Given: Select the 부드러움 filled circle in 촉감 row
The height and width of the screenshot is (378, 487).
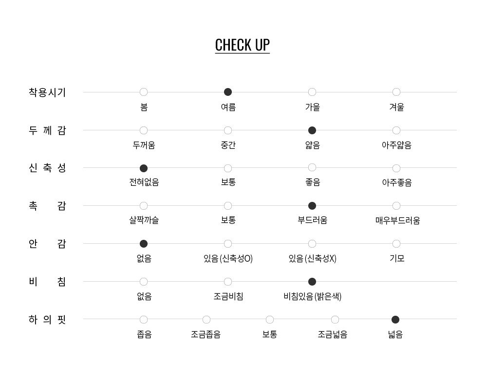Looking at the screenshot, I should (312, 206).
